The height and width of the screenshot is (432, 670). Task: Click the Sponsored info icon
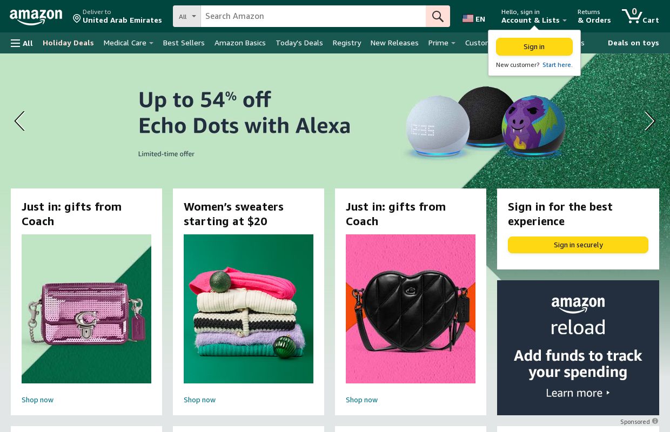tap(655, 421)
